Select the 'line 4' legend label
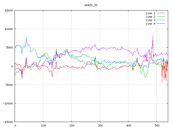The width and height of the screenshot is (173, 129). pos(150,24)
